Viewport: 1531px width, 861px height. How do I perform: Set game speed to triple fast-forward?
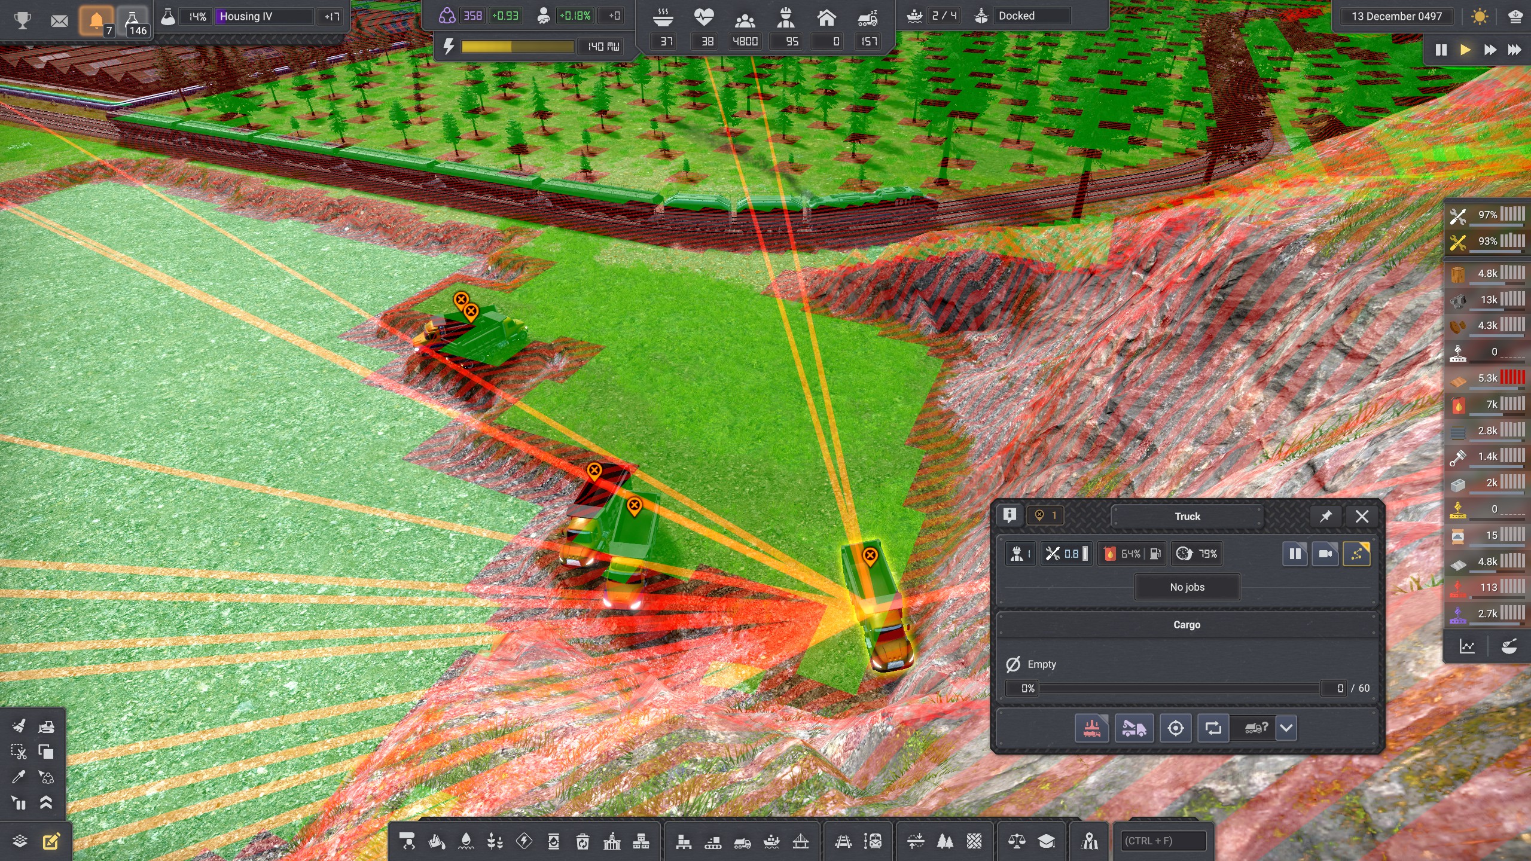[1514, 50]
